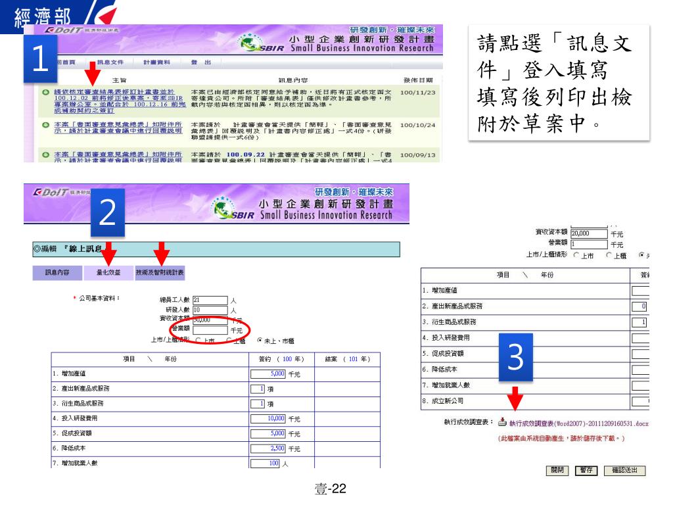Click the empty 營業額 field in screenshot 2
The height and width of the screenshot is (505, 673).
pyautogui.click(x=210, y=330)
